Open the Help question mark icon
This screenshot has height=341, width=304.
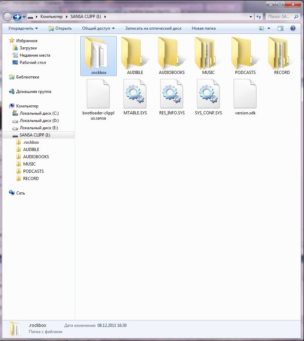(293, 28)
